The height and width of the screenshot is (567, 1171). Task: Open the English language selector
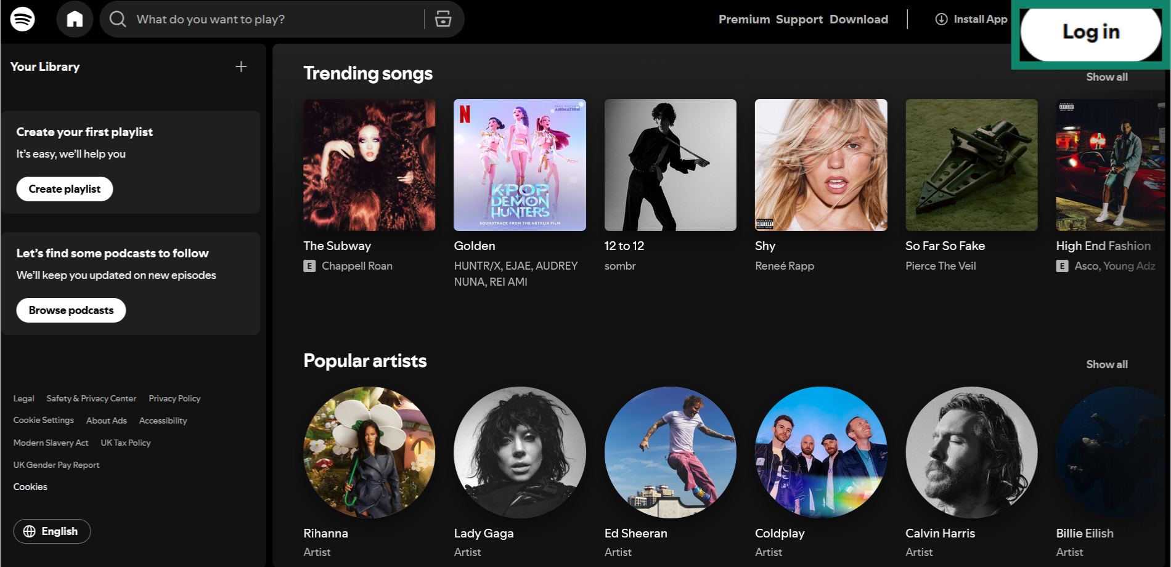pos(52,531)
